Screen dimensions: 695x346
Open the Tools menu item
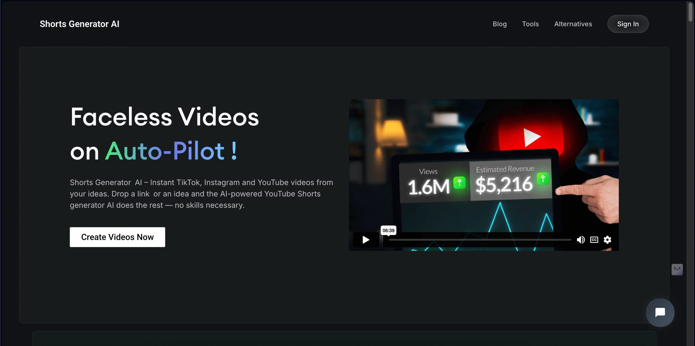530,24
